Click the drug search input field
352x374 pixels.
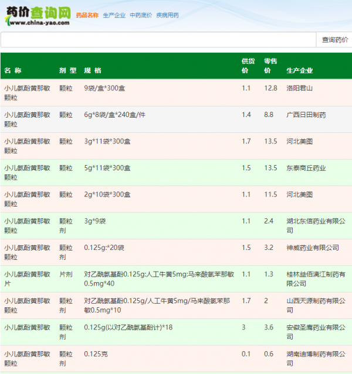[x=158, y=40]
